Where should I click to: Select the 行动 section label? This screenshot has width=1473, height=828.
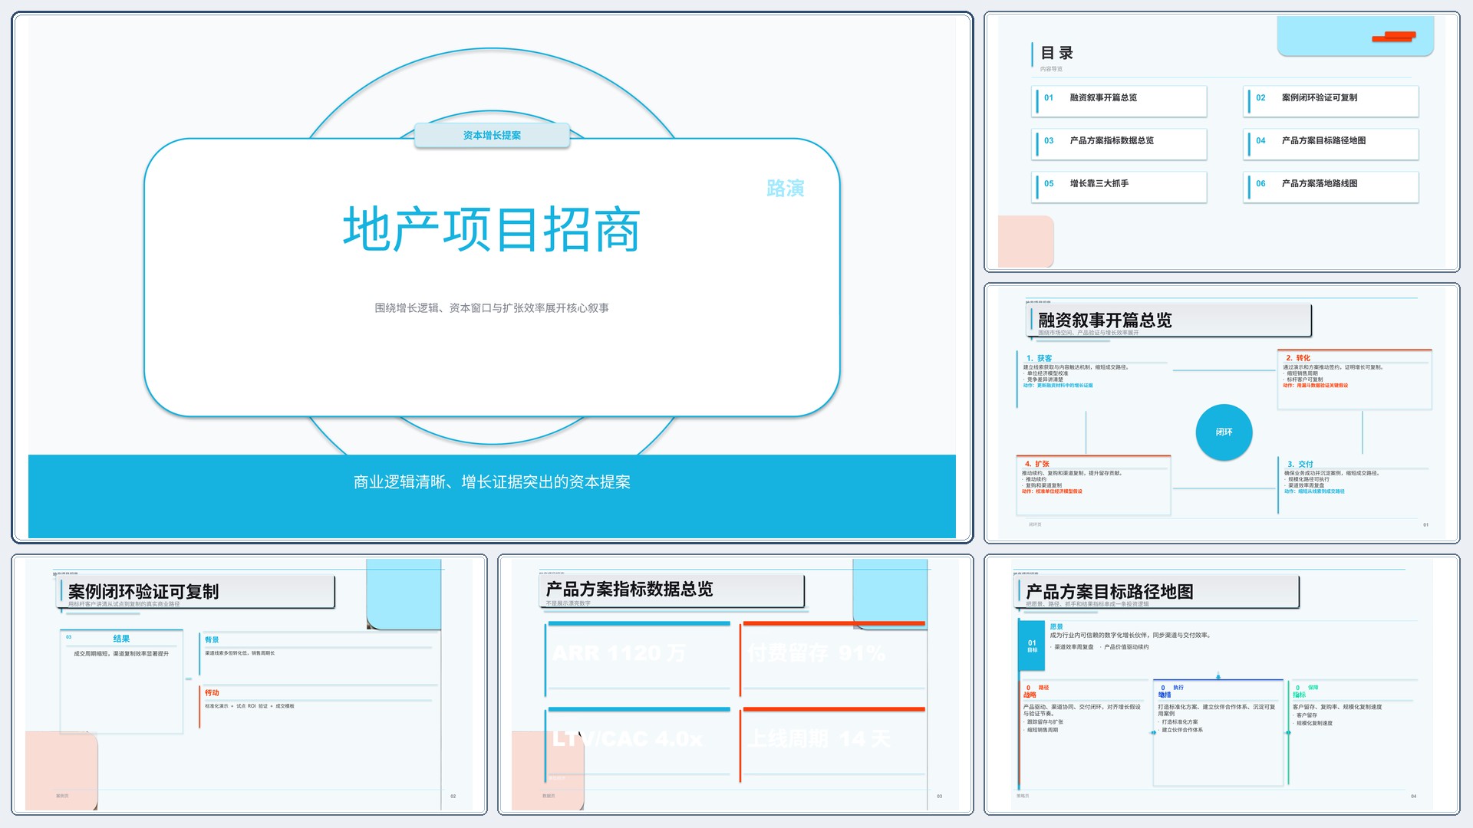pos(212,692)
